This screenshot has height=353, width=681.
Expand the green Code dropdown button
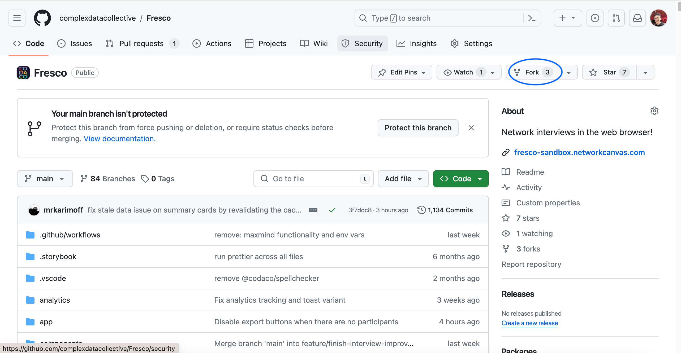tap(460, 179)
